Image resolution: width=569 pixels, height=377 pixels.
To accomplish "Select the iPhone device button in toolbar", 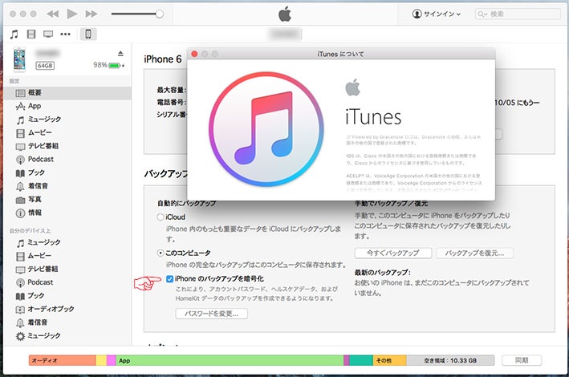I will (x=88, y=34).
